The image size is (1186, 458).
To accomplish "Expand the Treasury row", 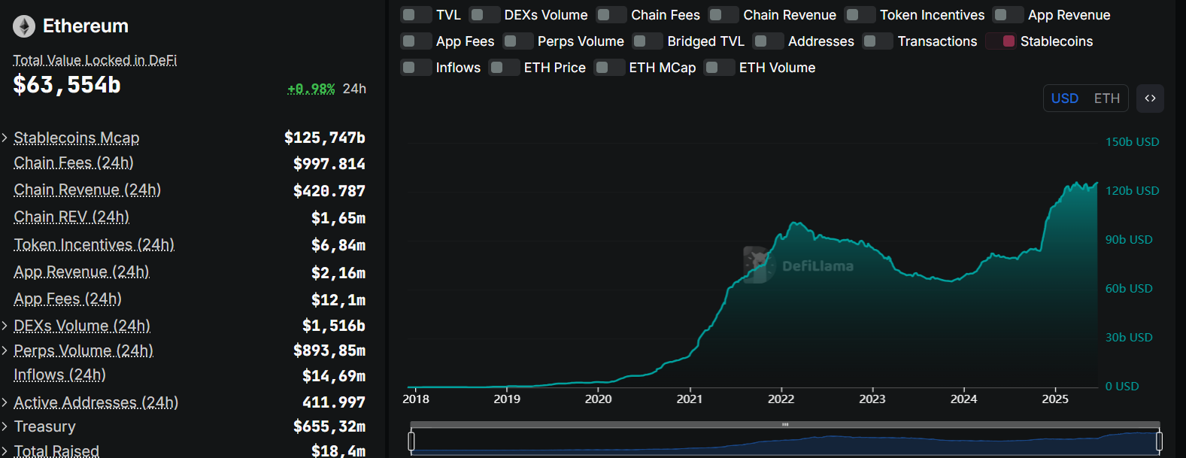I will click(x=5, y=426).
